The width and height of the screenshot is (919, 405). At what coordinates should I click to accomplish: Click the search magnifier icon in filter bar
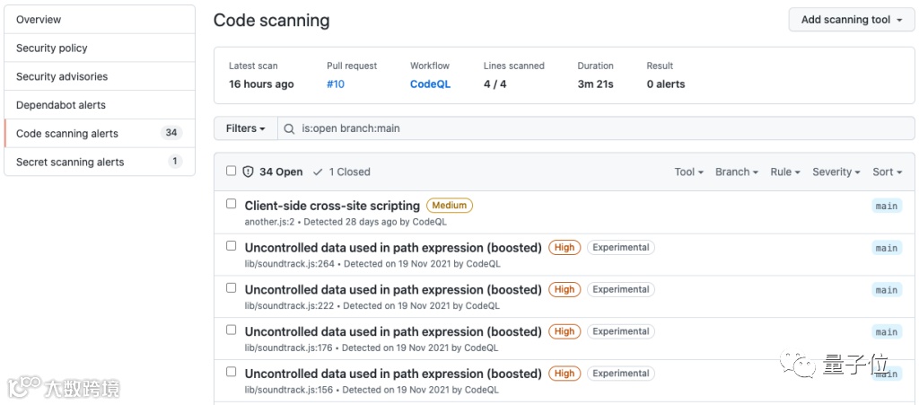click(x=289, y=128)
